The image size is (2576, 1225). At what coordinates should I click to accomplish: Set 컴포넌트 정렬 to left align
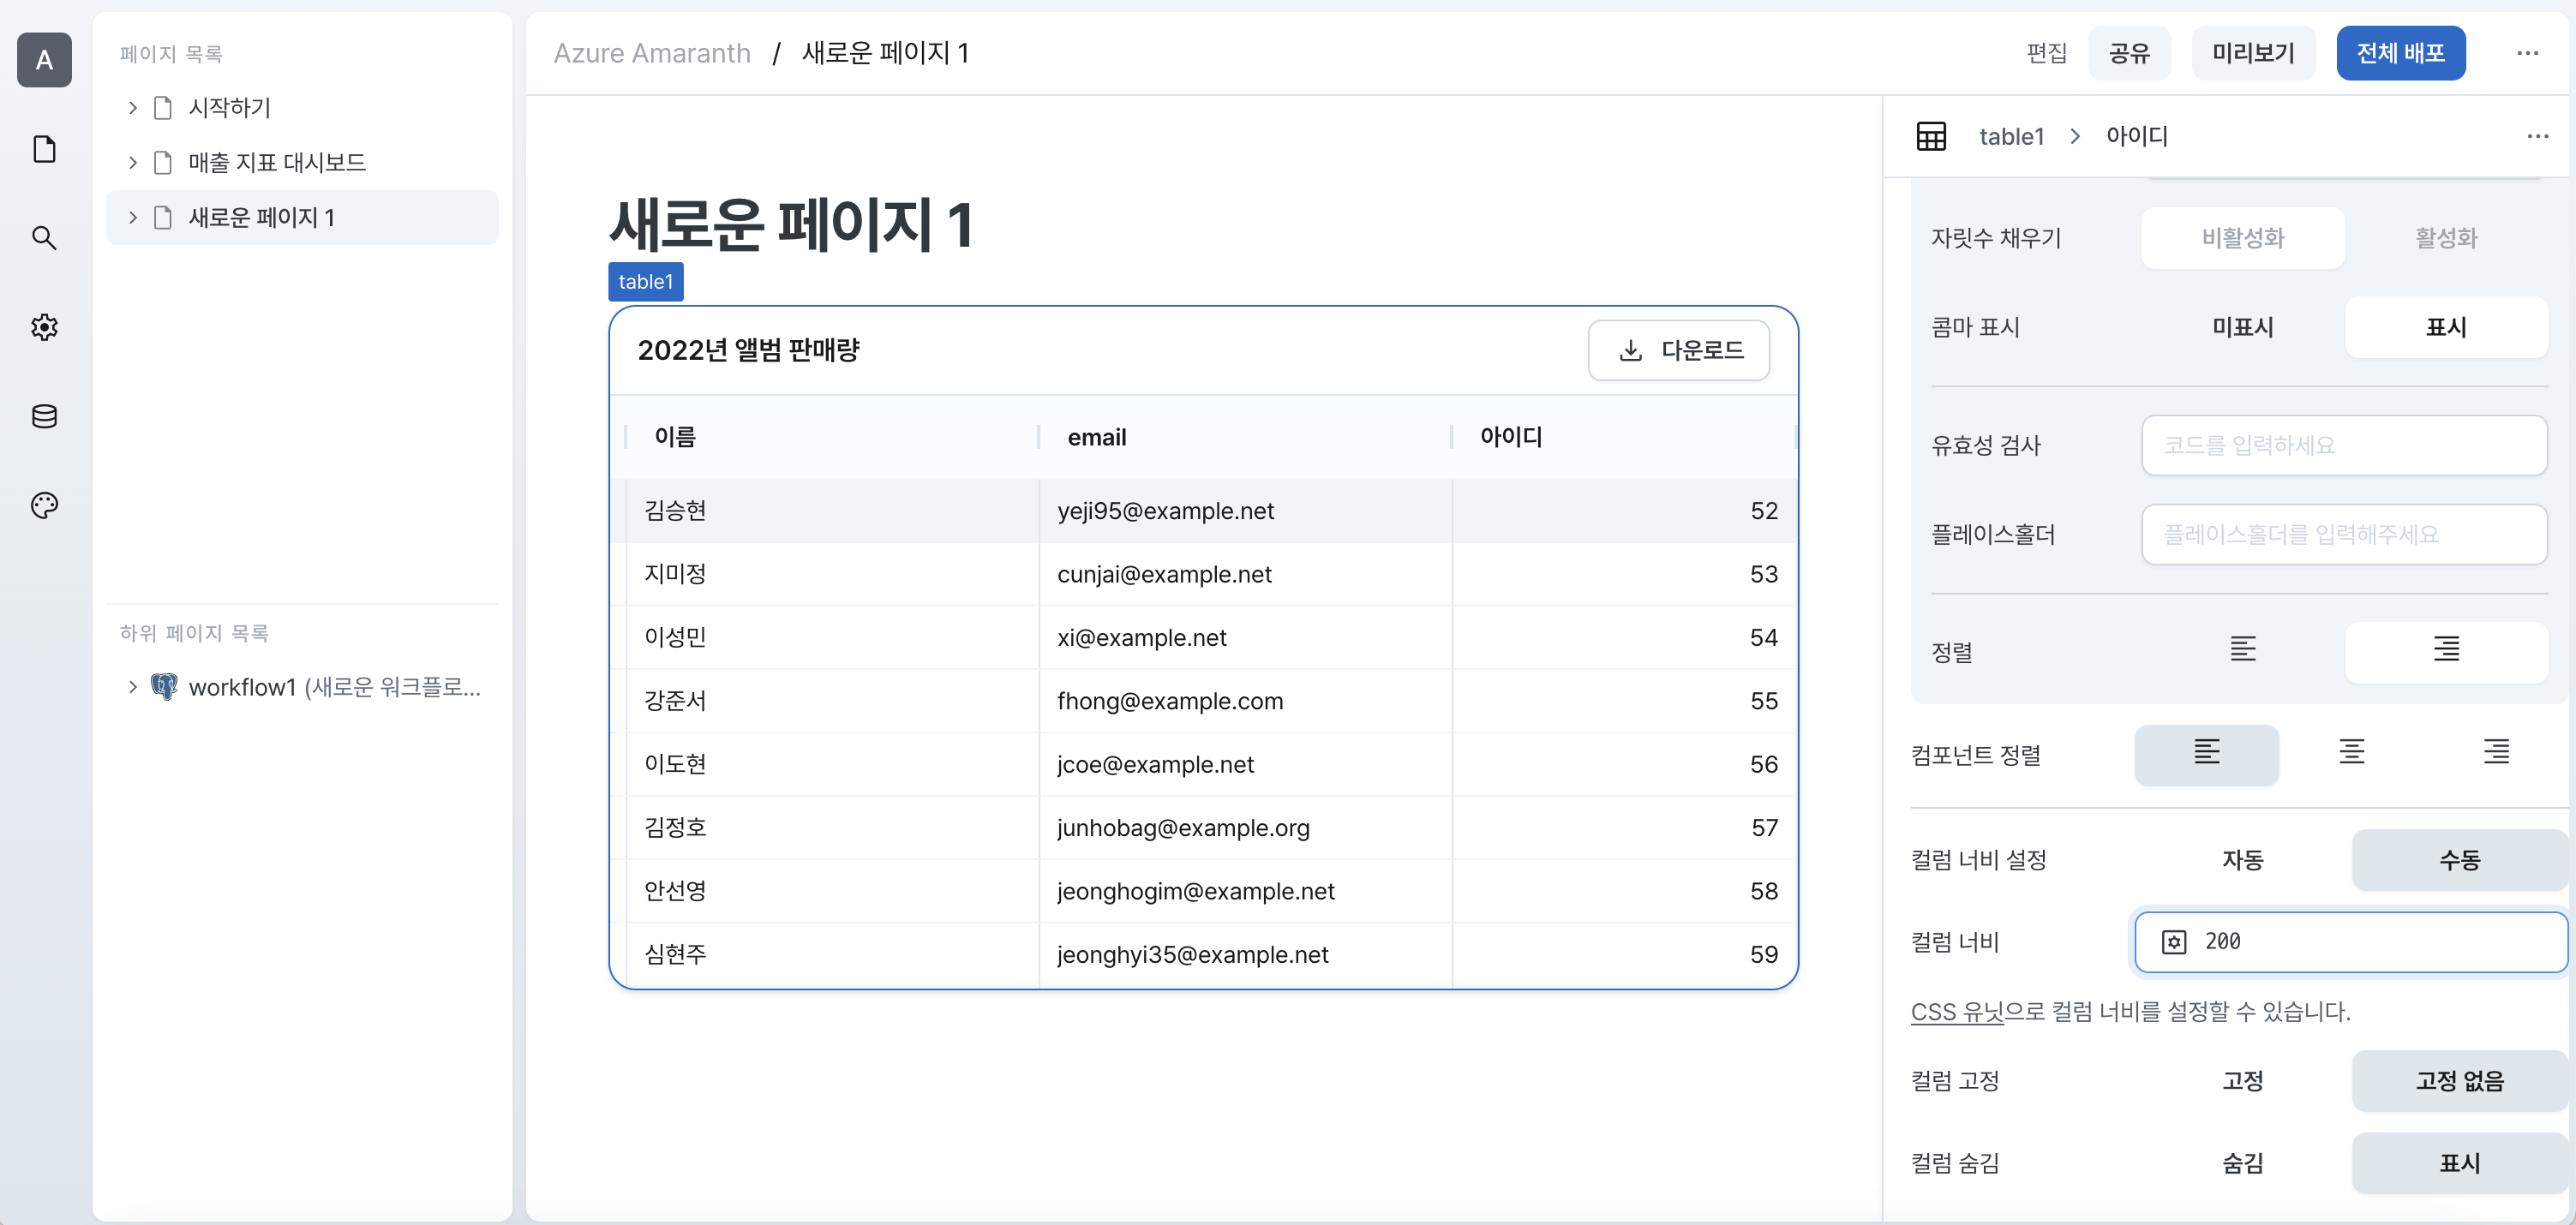(x=2207, y=754)
